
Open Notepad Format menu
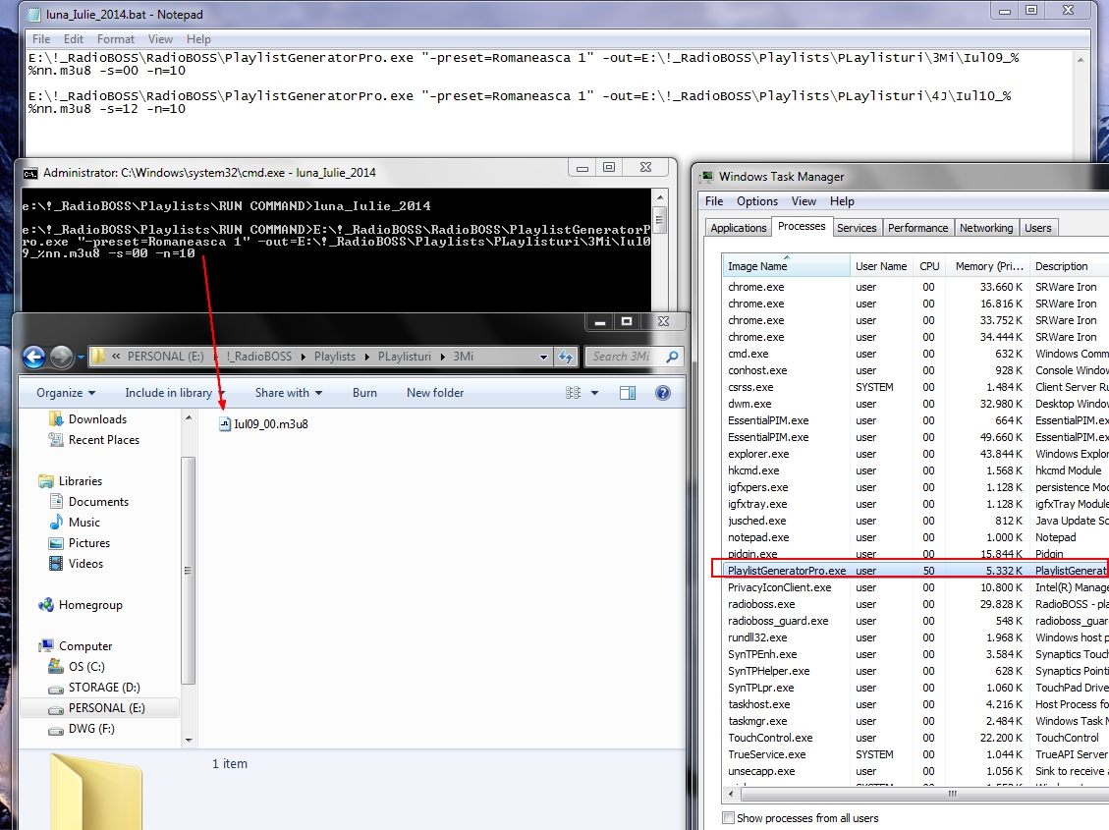point(115,39)
